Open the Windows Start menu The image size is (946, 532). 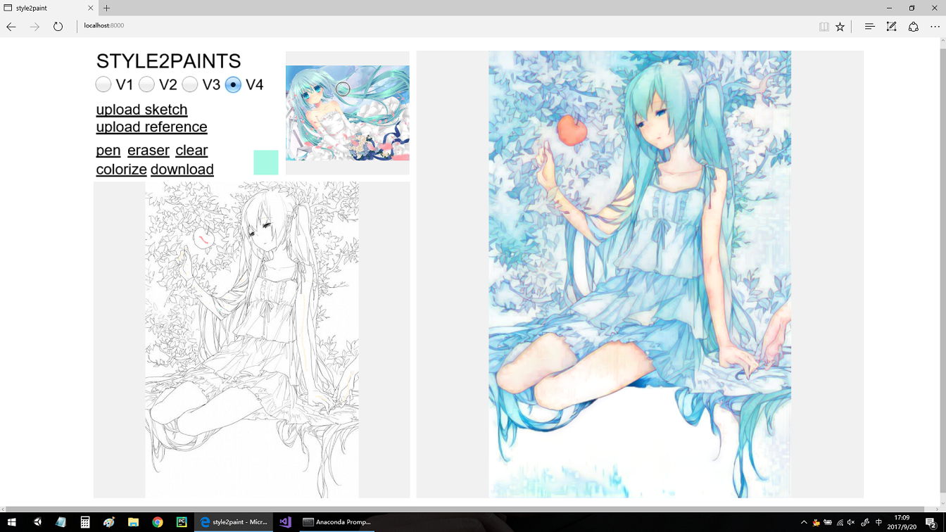11,522
